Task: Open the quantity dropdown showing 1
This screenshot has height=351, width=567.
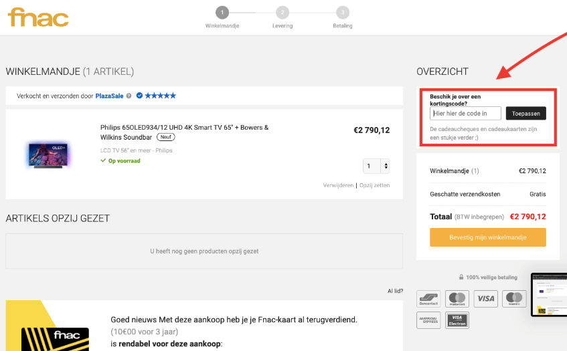Action: point(376,166)
